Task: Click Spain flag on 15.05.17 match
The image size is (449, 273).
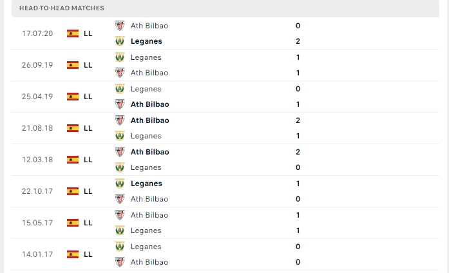Action: 73,223
